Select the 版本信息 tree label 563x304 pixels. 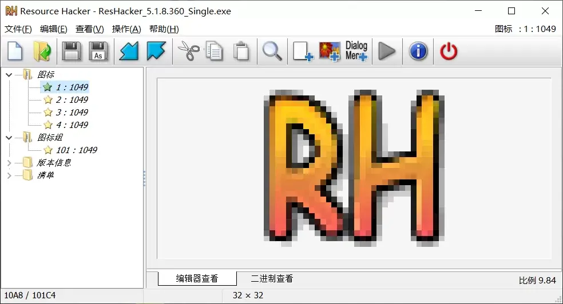click(x=54, y=162)
